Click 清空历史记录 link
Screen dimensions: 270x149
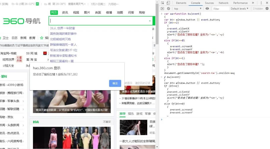142,83
